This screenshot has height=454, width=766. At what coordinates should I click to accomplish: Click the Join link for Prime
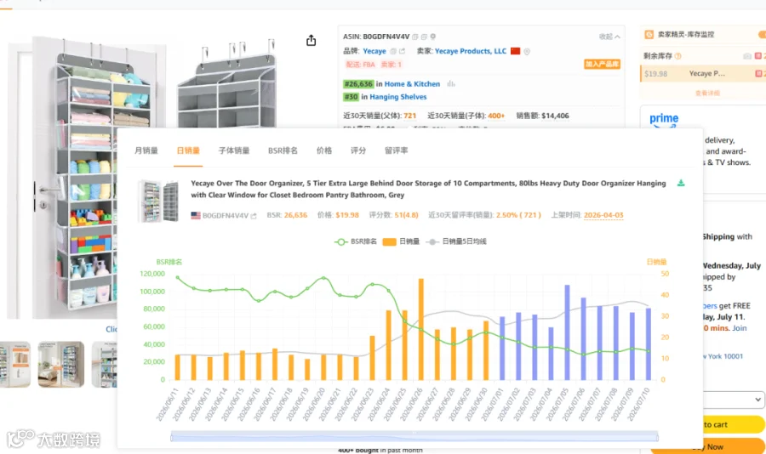tap(739, 328)
